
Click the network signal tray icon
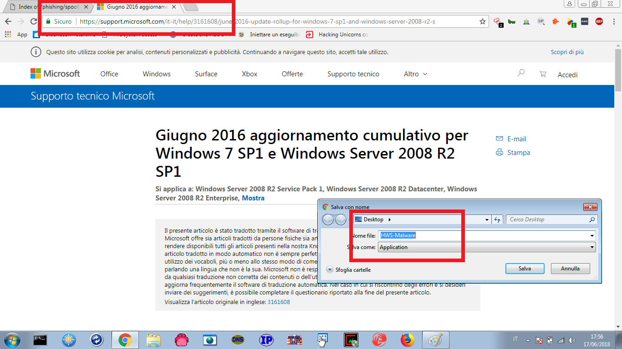tap(561, 340)
